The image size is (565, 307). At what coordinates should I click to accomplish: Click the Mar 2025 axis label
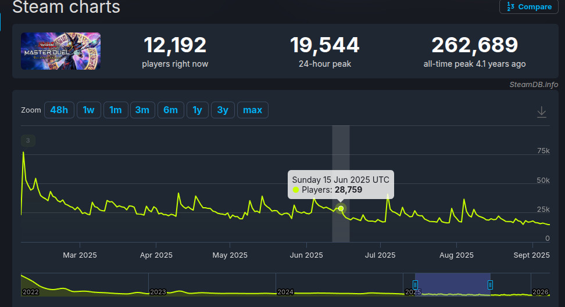pyautogui.click(x=80, y=255)
